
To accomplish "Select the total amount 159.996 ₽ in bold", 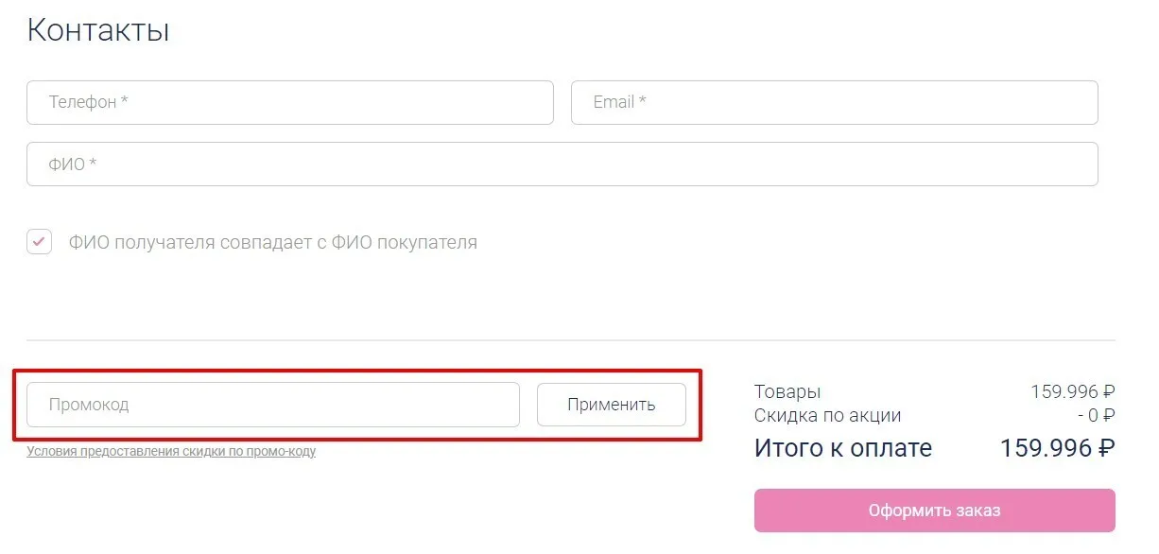I will click(x=1058, y=448).
